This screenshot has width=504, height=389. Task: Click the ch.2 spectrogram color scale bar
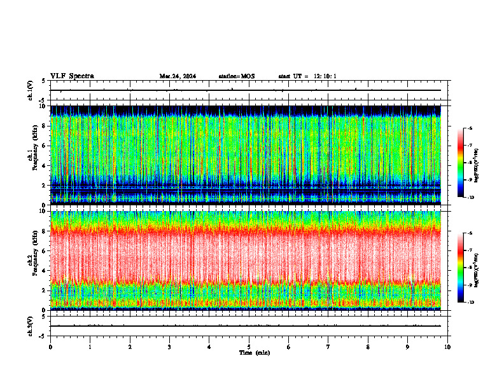pyautogui.click(x=460, y=268)
